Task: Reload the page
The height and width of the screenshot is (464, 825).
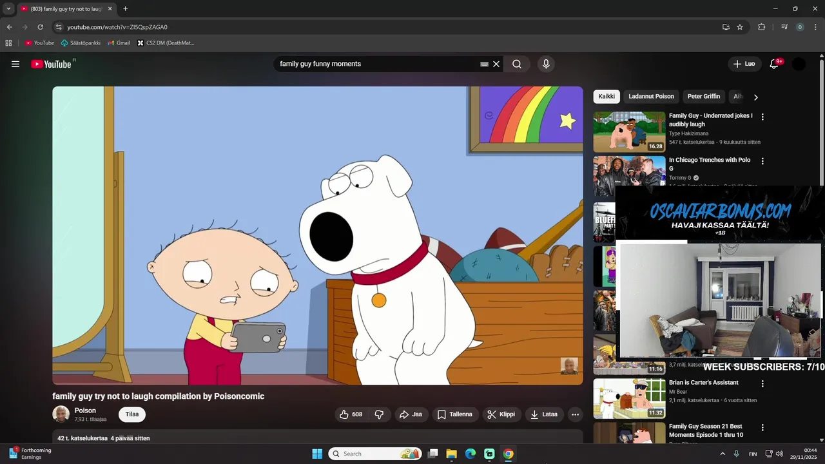Action: tap(40, 27)
